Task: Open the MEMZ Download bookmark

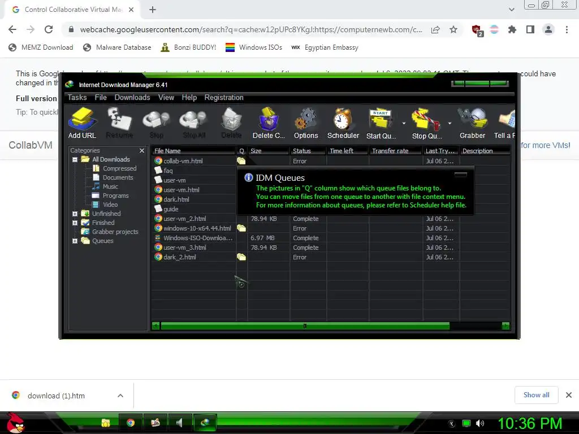Action: pos(41,47)
